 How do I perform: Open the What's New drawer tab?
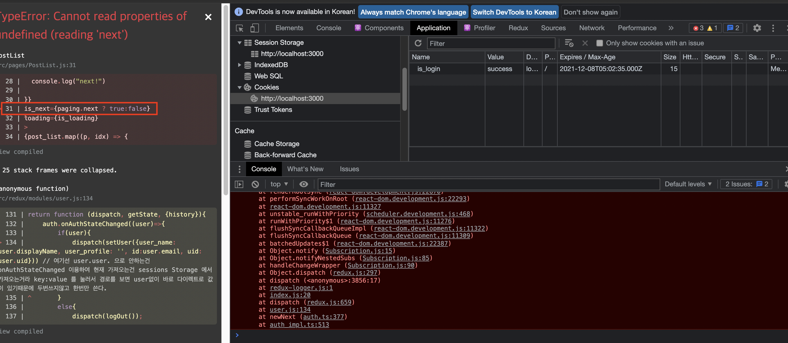305,169
